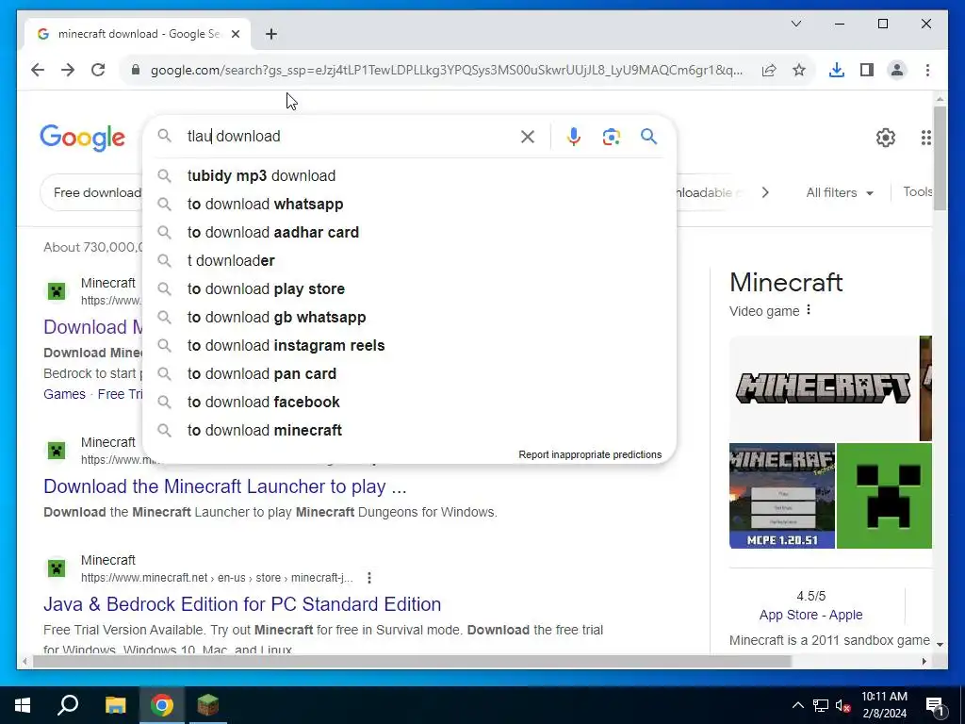The image size is (965, 724).
Task: Click the browser Back arrow
Action: 38,70
